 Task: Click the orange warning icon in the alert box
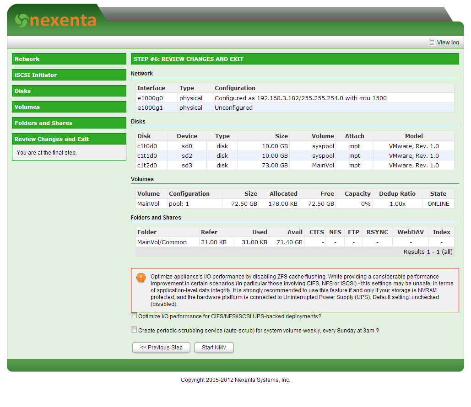[x=141, y=278]
